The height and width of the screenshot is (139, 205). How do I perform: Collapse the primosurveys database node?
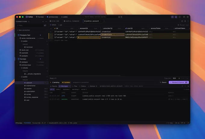(x=18, y=65)
